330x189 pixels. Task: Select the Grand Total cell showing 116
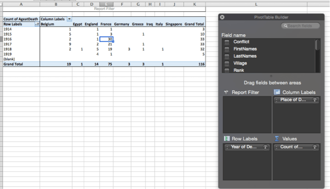coord(195,64)
